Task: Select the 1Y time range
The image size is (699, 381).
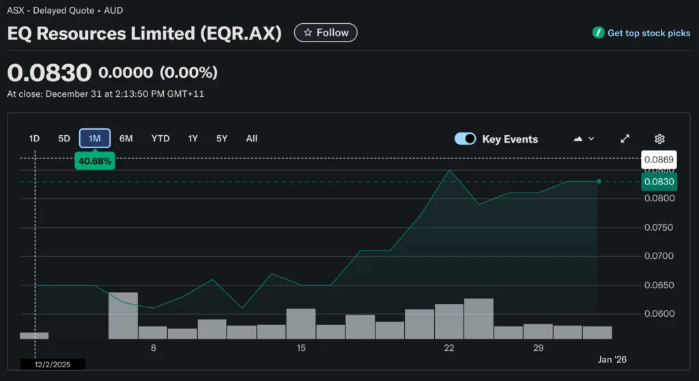Action: (x=193, y=139)
